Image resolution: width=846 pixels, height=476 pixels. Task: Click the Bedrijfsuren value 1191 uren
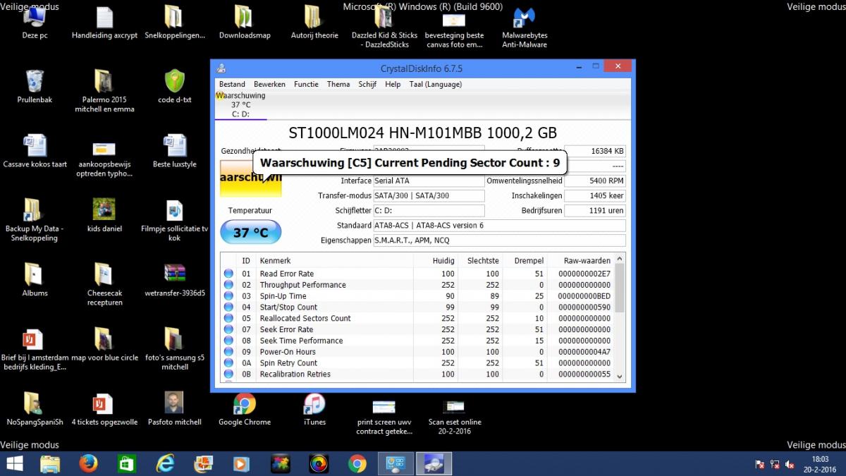click(595, 210)
